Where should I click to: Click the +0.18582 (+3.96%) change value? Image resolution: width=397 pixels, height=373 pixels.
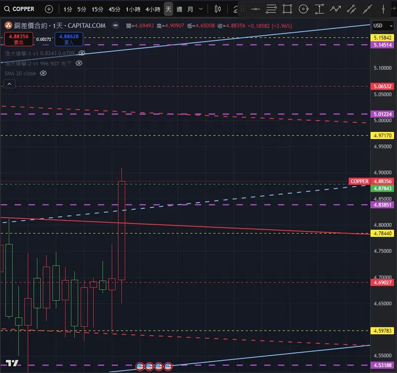270,26
